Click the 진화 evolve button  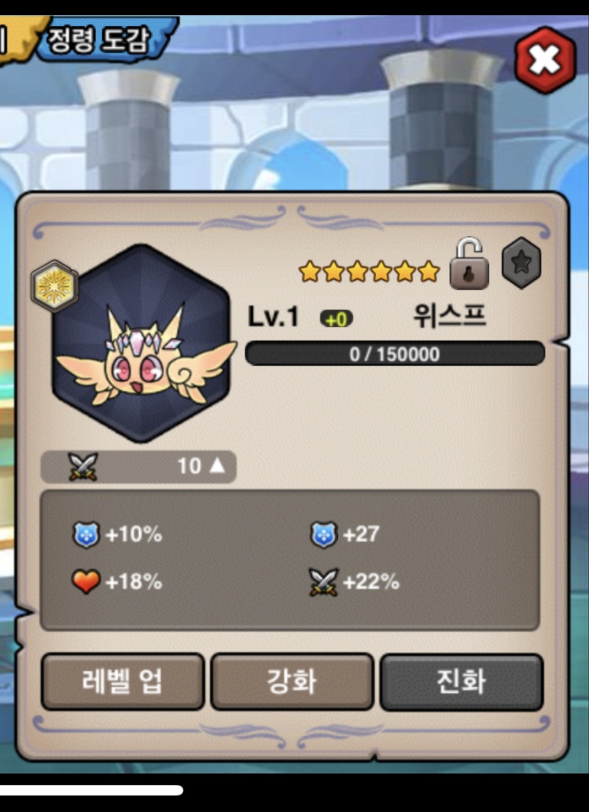click(x=462, y=682)
